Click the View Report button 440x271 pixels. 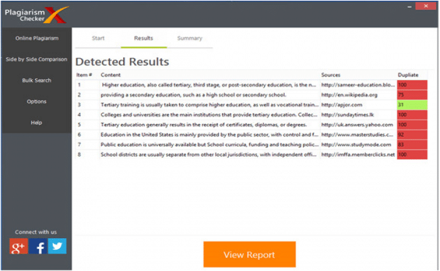249,255
